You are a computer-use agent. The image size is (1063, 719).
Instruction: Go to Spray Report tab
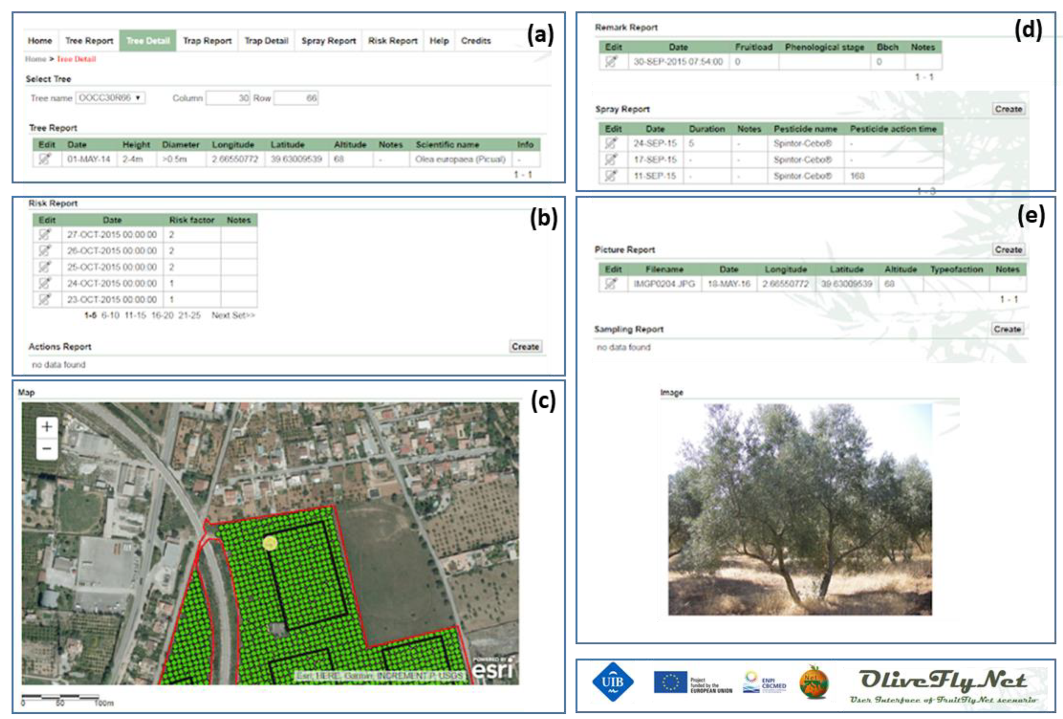[x=328, y=41]
